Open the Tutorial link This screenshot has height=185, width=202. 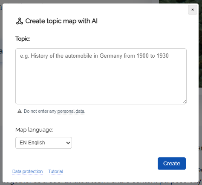coord(56,171)
